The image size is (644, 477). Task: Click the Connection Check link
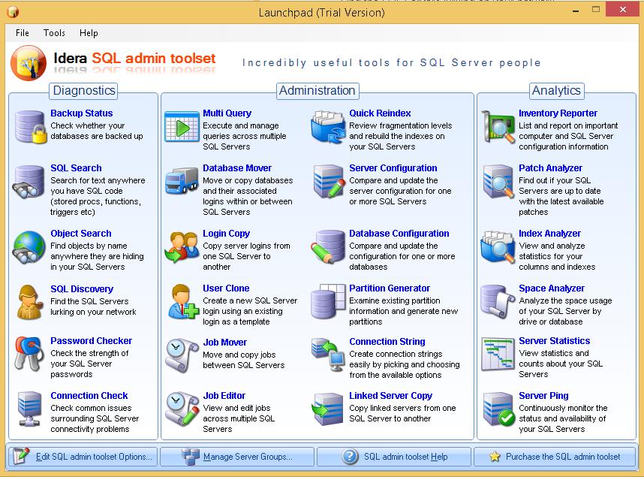coord(89,396)
